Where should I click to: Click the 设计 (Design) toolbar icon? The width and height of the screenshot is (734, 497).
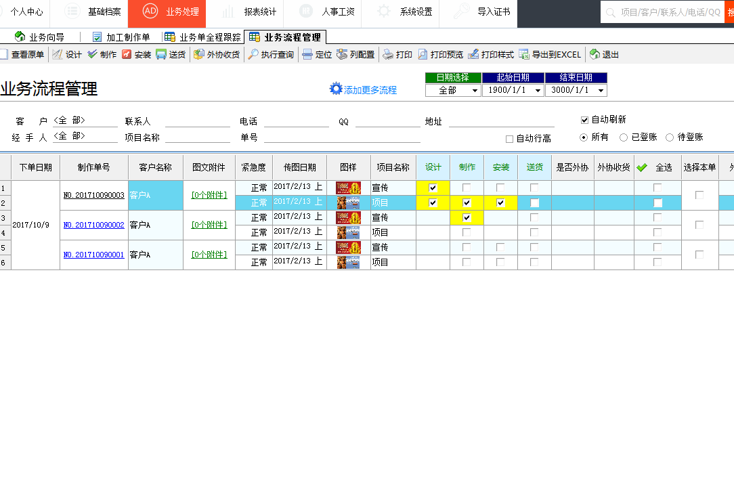(58, 55)
